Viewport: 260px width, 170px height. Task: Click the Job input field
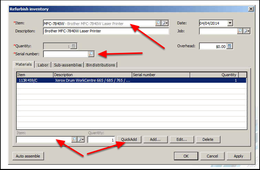218,31
